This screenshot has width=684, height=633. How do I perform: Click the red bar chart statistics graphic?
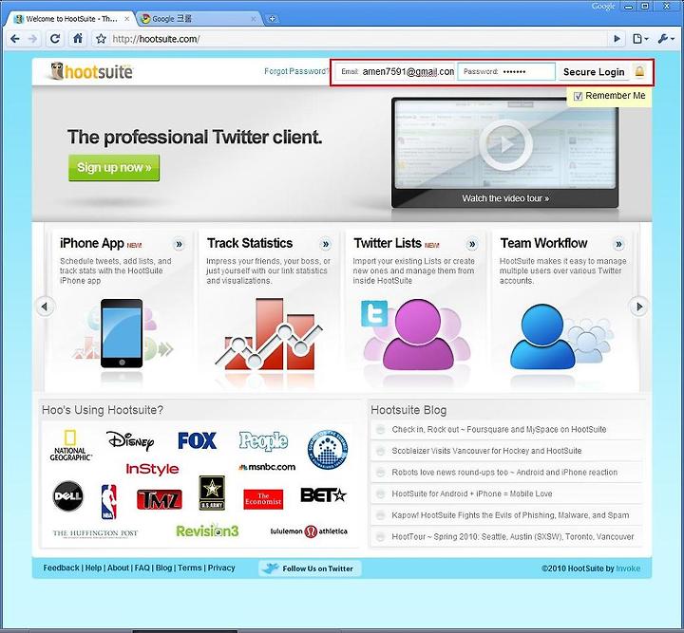[x=268, y=334]
